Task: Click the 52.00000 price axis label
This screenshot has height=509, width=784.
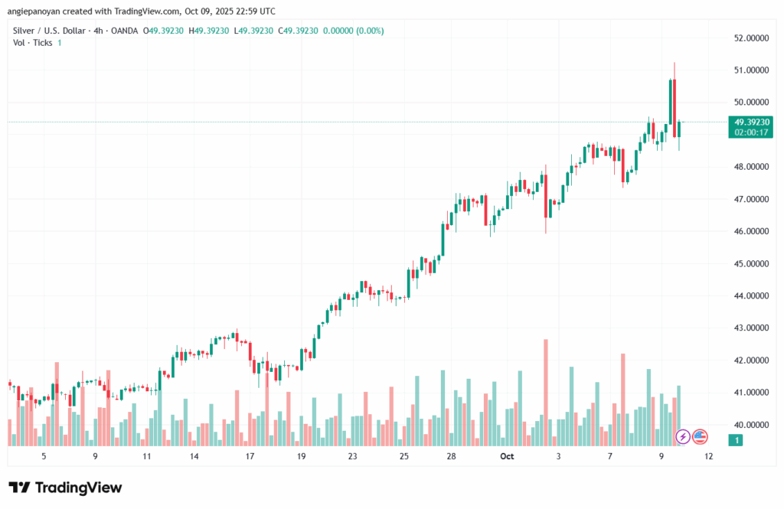Action: [x=750, y=38]
